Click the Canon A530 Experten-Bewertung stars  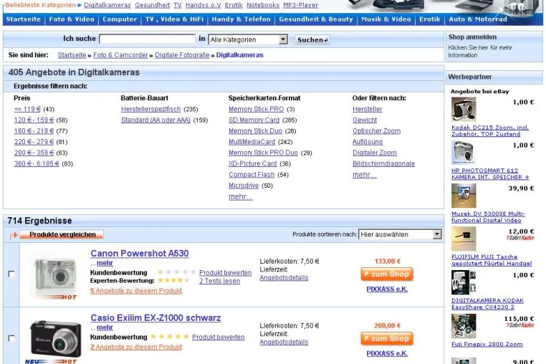click(x=173, y=280)
